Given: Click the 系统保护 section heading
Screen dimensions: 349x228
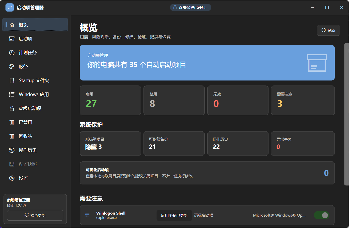Looking at the screenshot, I should (91, 125).
